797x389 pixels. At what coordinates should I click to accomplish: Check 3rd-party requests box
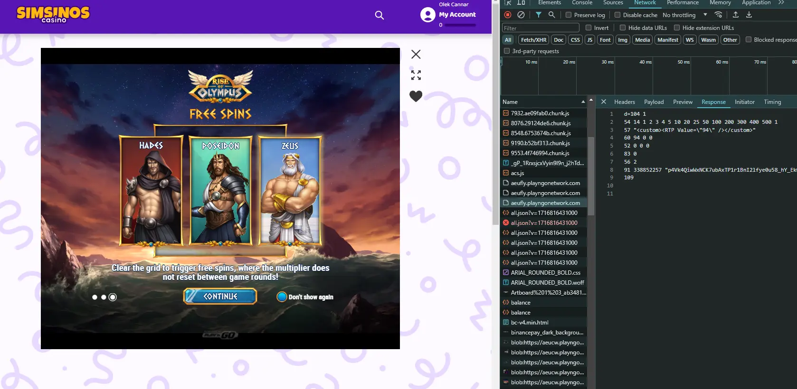pos(507,51)
